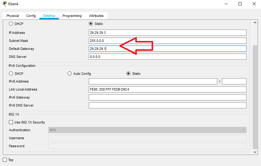Click the 802.1X Username field
261x166 pixels.
point(147,138)
